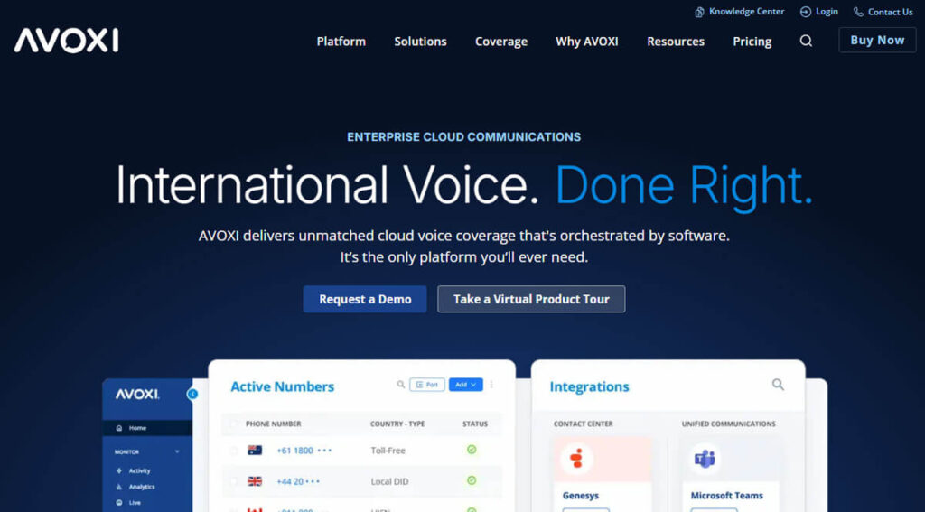Open the Platform menu
This screenshot has height=512, width=925.
[341, 42]
